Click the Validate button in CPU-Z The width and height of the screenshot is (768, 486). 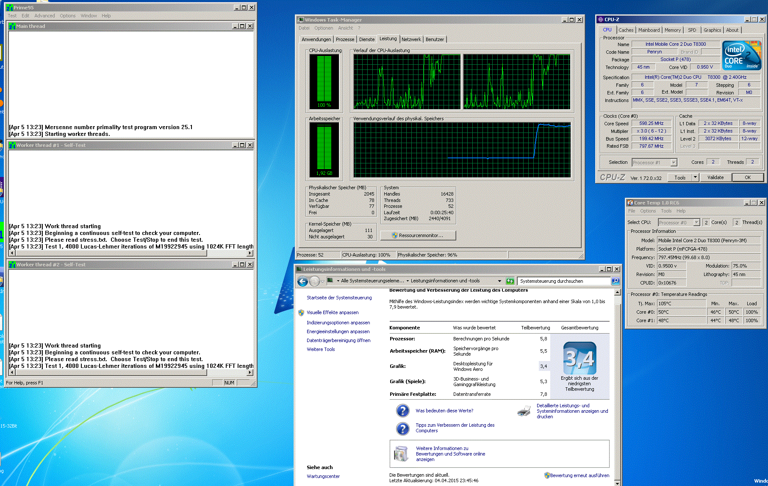[715, 177]
